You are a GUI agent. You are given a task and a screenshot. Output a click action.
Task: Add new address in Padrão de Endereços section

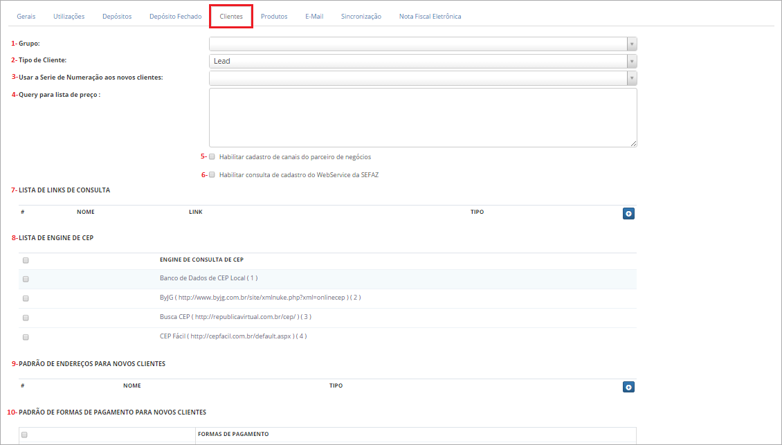coord(628,387)
